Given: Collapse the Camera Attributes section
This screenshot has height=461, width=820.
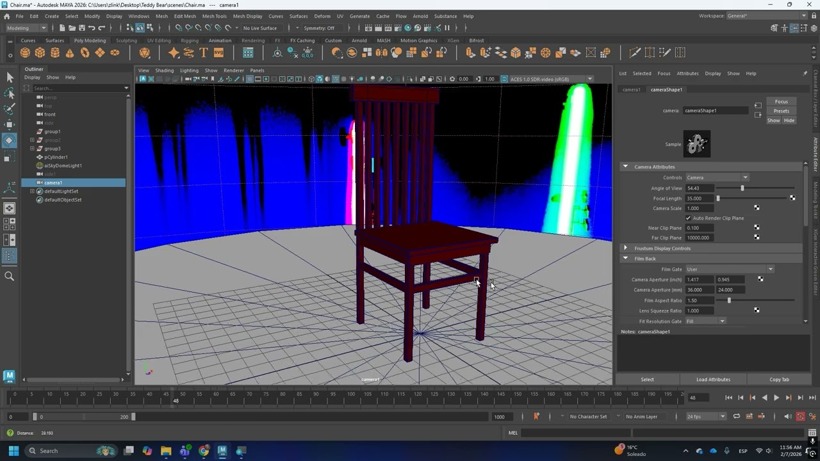Looking at the screenshot, I should 625,166.
